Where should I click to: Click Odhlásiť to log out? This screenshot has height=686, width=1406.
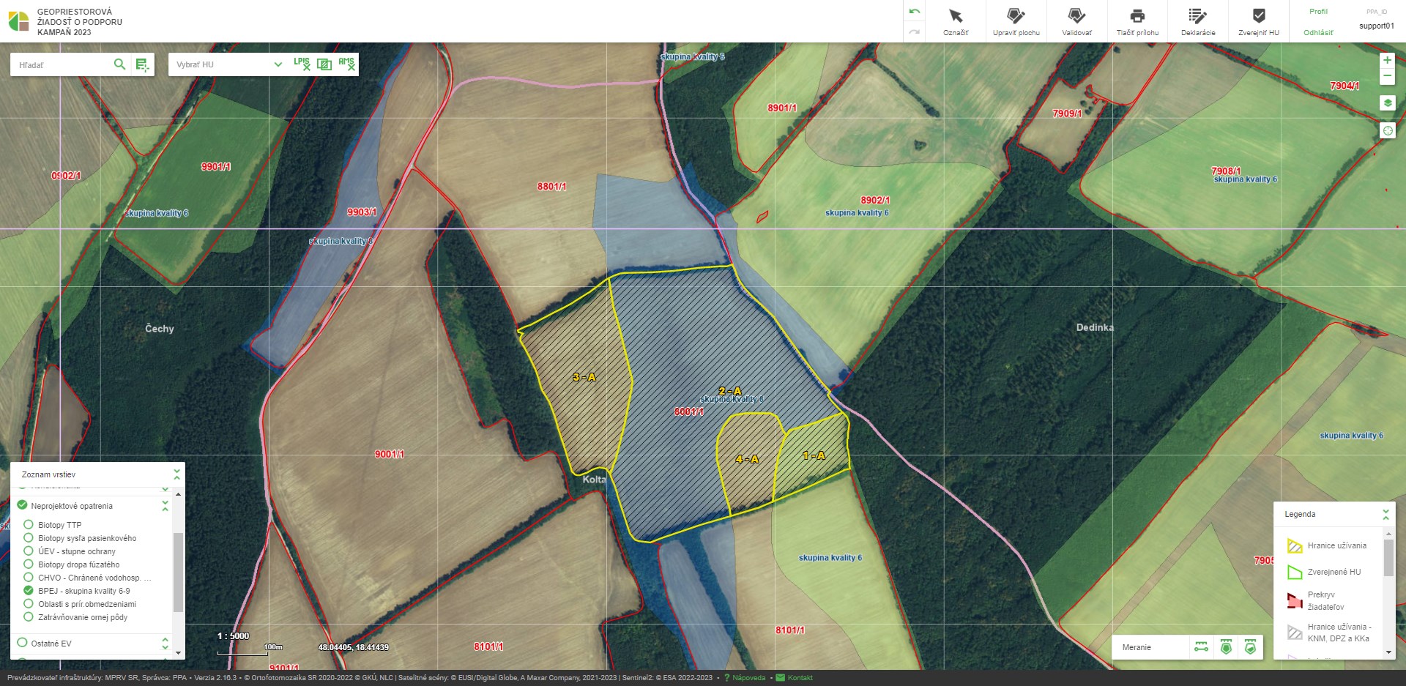click(x=1318, y=33)
